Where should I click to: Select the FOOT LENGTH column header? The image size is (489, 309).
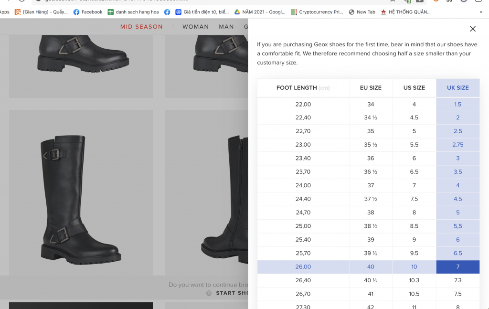[303, 88]
